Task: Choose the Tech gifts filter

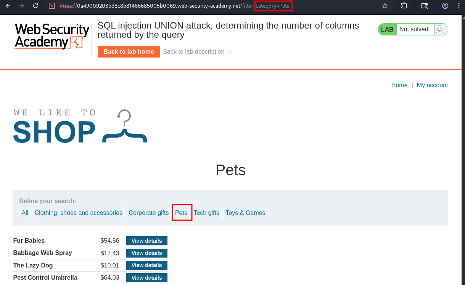Action: (x=206, y=213)
